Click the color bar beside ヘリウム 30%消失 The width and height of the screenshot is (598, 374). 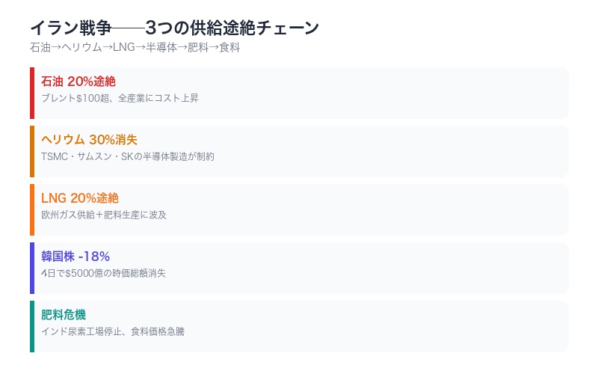click(32, 151)
